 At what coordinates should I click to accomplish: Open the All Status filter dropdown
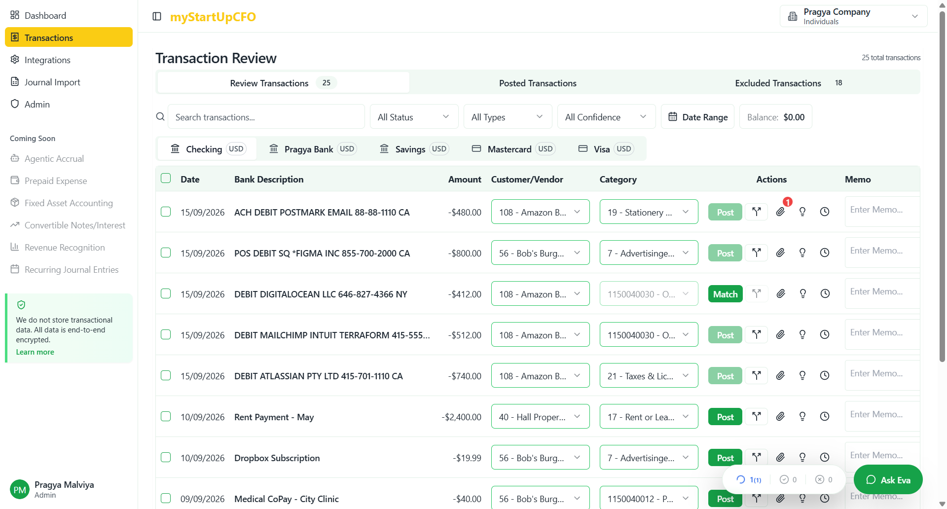(x=414, y=117)
